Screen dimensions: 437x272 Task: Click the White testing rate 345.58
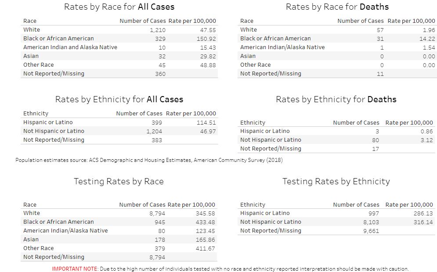point(205,213)
